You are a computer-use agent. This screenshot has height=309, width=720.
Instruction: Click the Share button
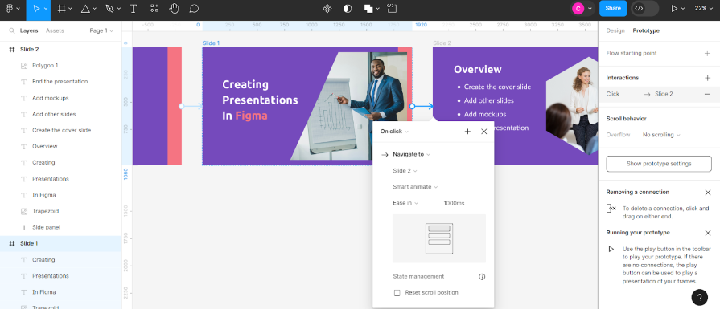612,8
